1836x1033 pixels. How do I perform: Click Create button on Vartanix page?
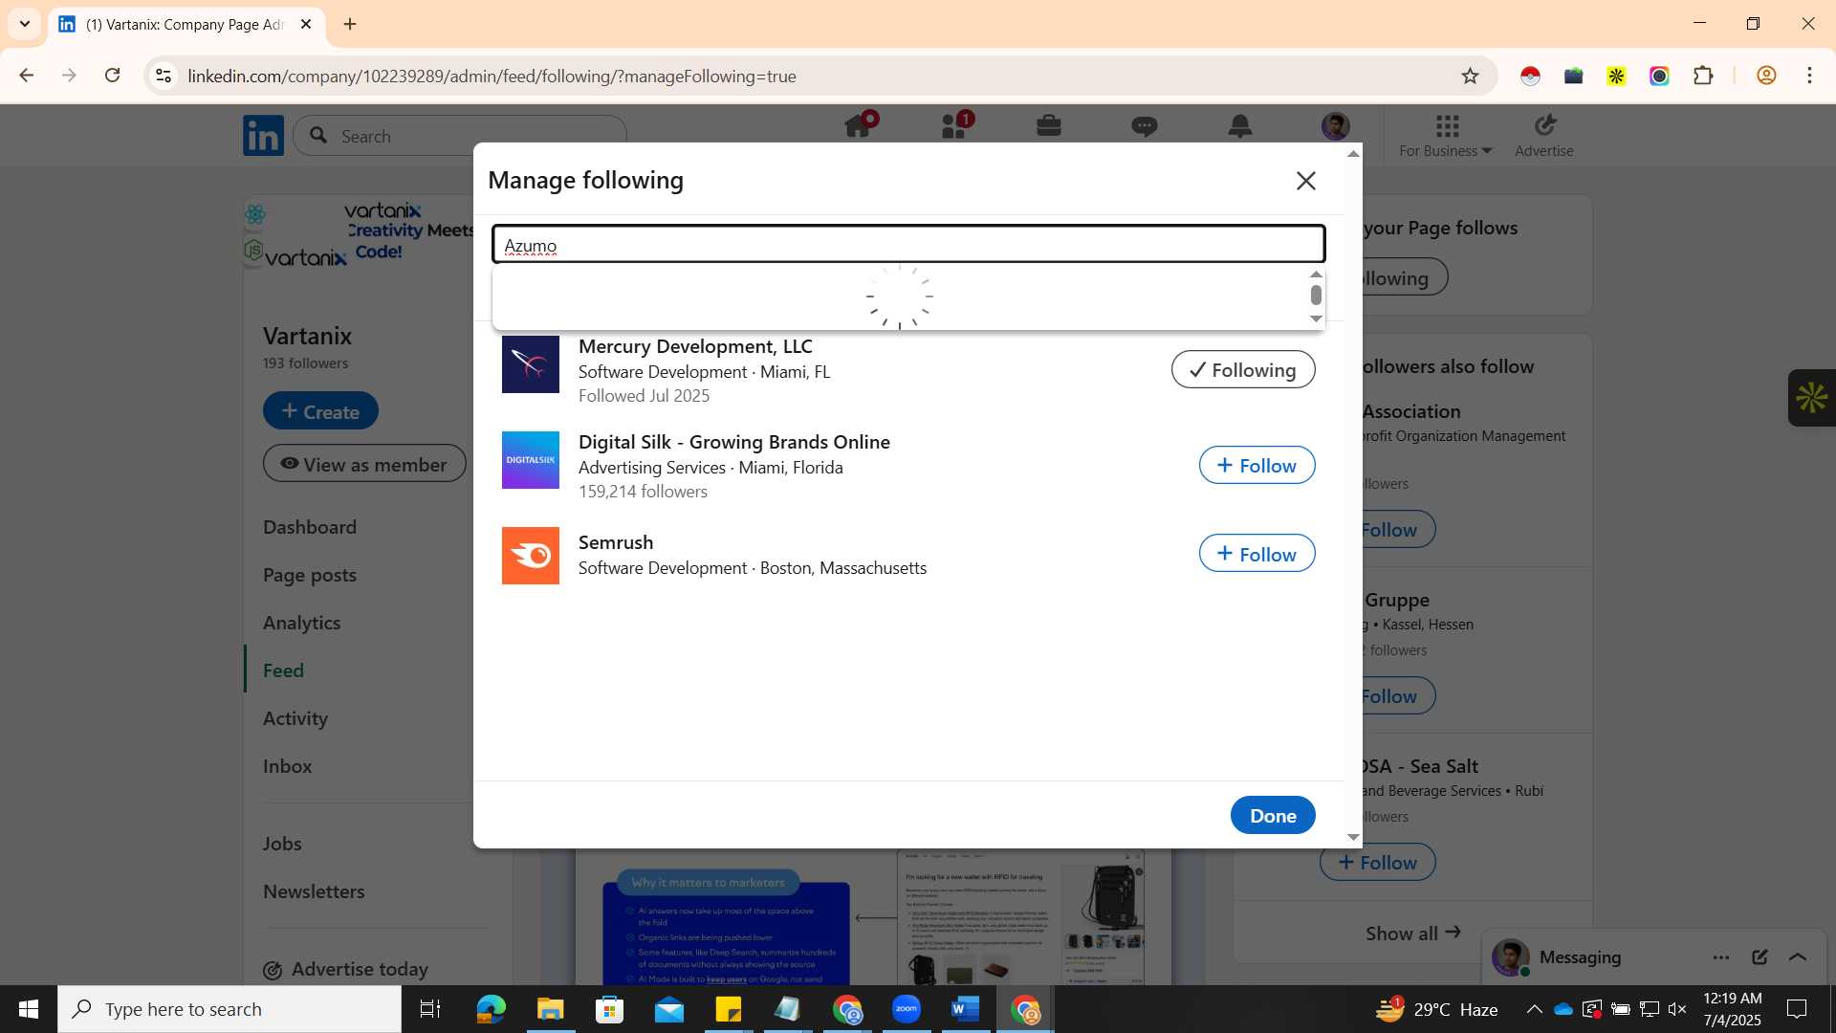point(320,411)
